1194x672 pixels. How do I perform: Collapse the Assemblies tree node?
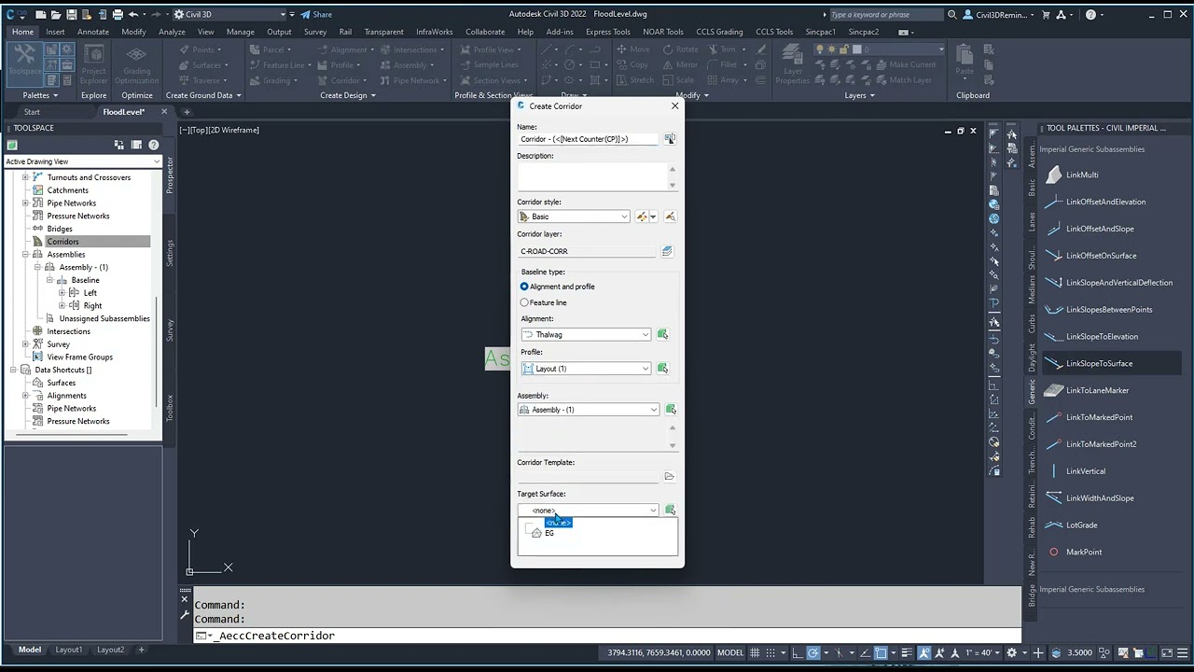(25, 255)
